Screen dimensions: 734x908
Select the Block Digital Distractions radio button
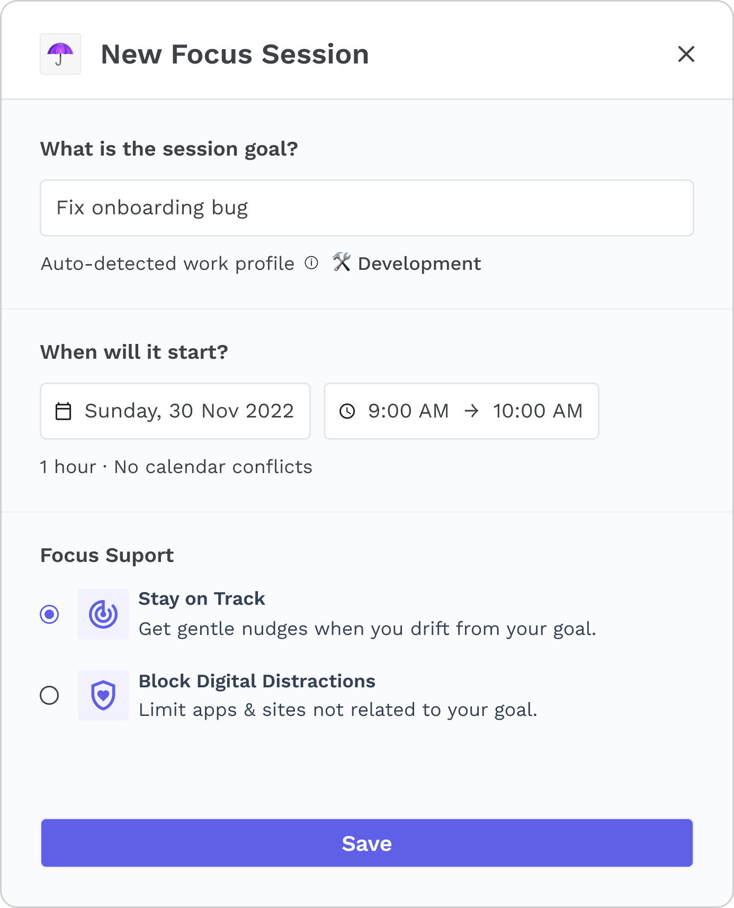50,695
